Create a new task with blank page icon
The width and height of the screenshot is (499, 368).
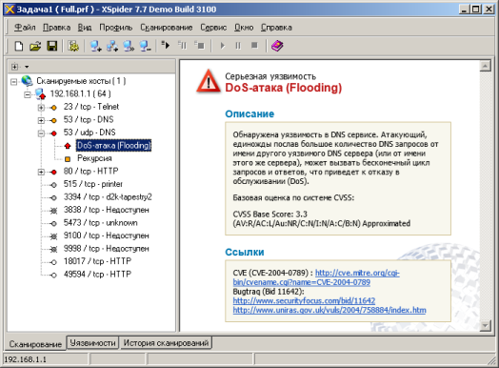pos(19,46)
